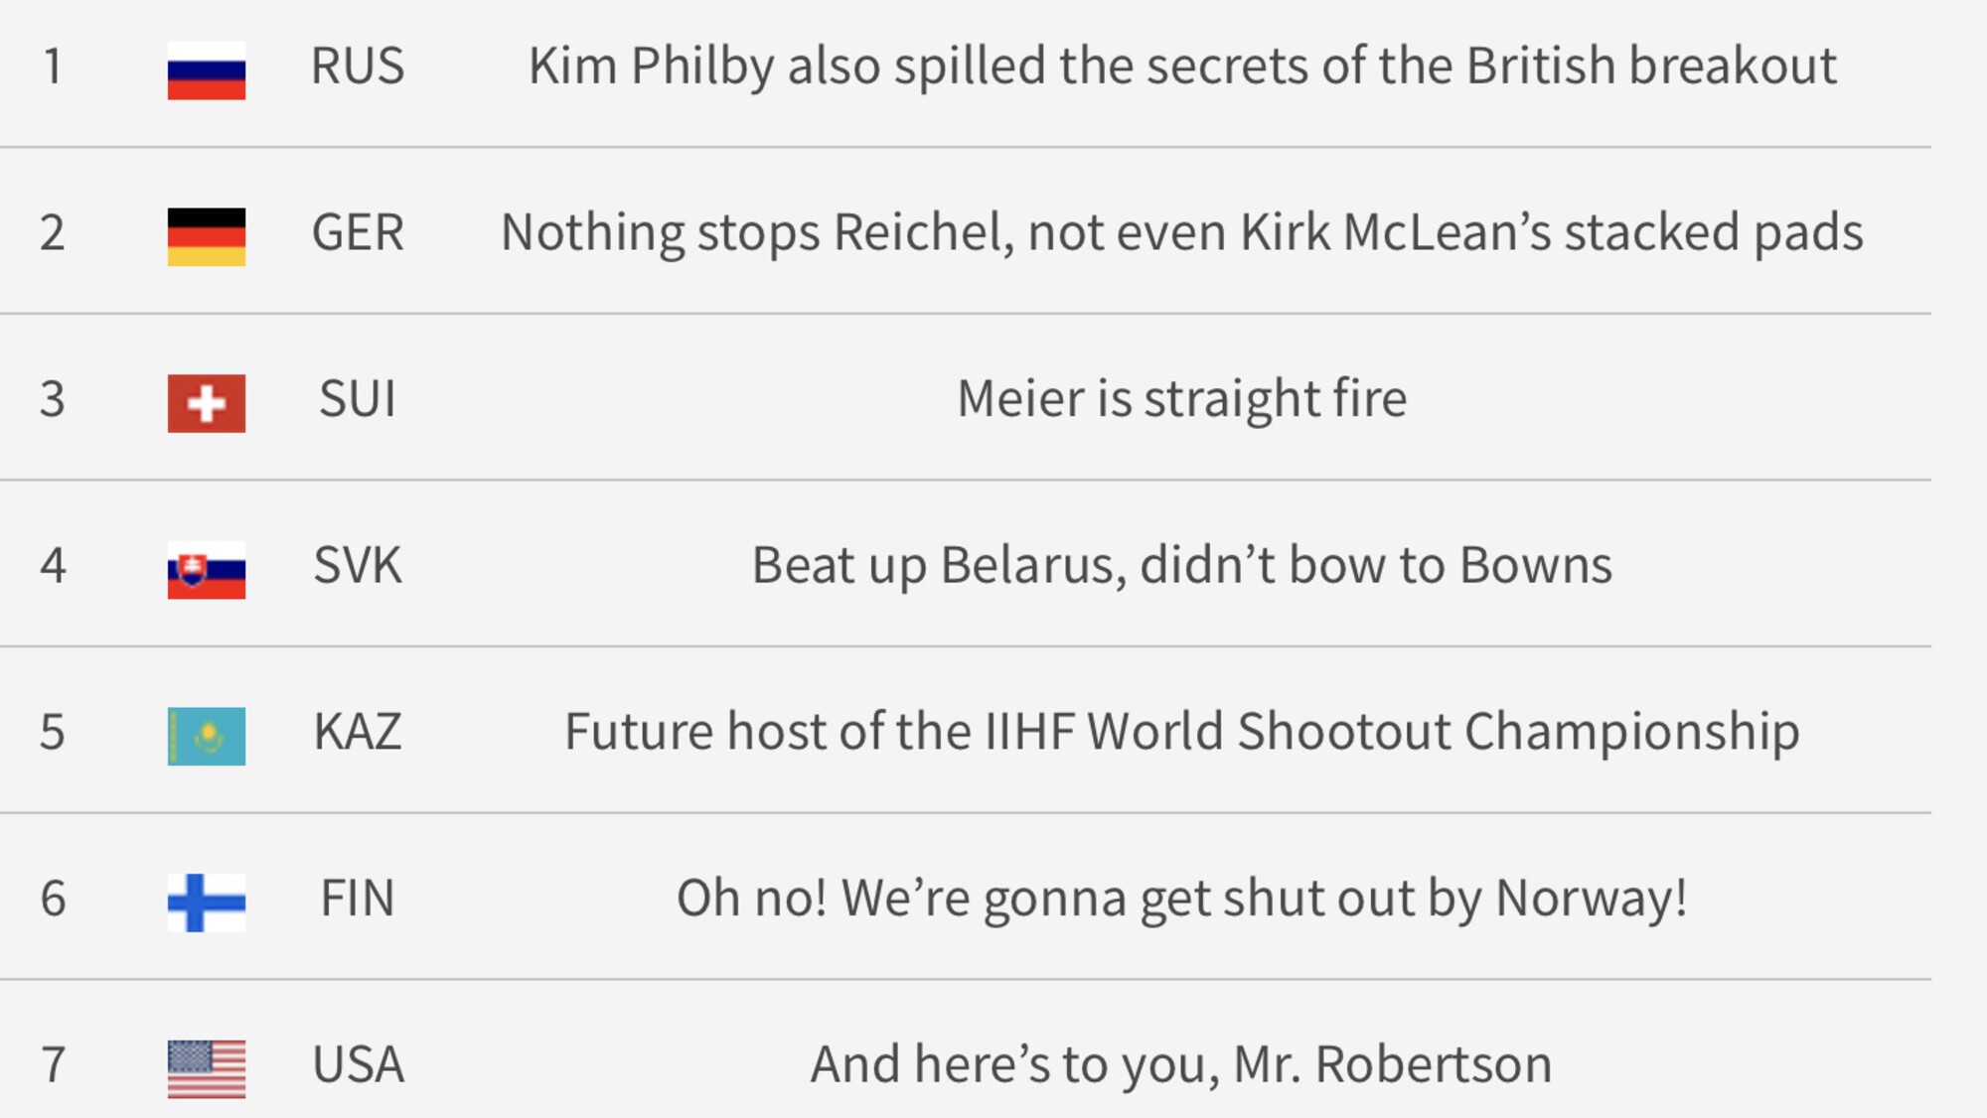
Task: Select the USA team code
Action: pos(358,1064)
